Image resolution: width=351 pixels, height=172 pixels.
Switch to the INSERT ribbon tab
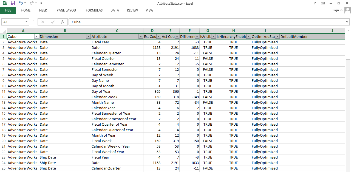44,10
